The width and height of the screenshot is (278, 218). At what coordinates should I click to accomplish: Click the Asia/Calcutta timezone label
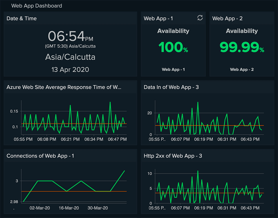coord(70,57)
